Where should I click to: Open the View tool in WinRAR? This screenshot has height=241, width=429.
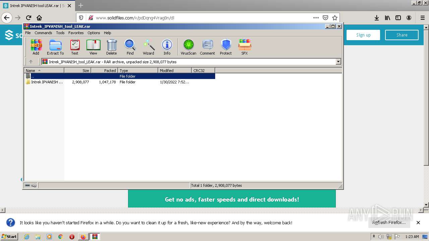pos(93,47)
